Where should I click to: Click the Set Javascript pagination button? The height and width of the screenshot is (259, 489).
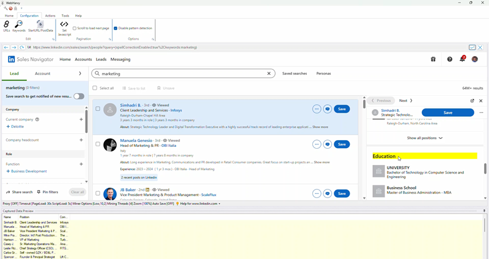tap(64, 28)
